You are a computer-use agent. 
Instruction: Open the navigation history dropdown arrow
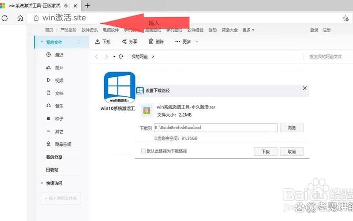(x=114, y=57)
